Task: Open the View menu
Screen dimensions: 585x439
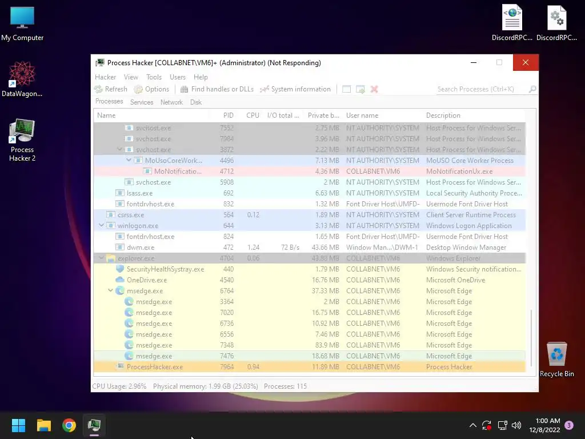Action: [131, 77]
